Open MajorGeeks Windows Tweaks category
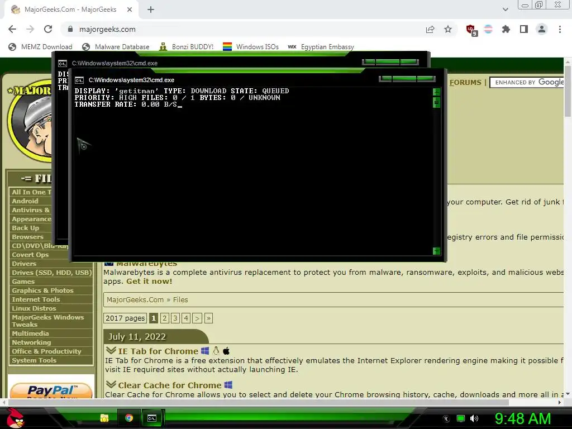The image size is (572, 429). [48, 321]
